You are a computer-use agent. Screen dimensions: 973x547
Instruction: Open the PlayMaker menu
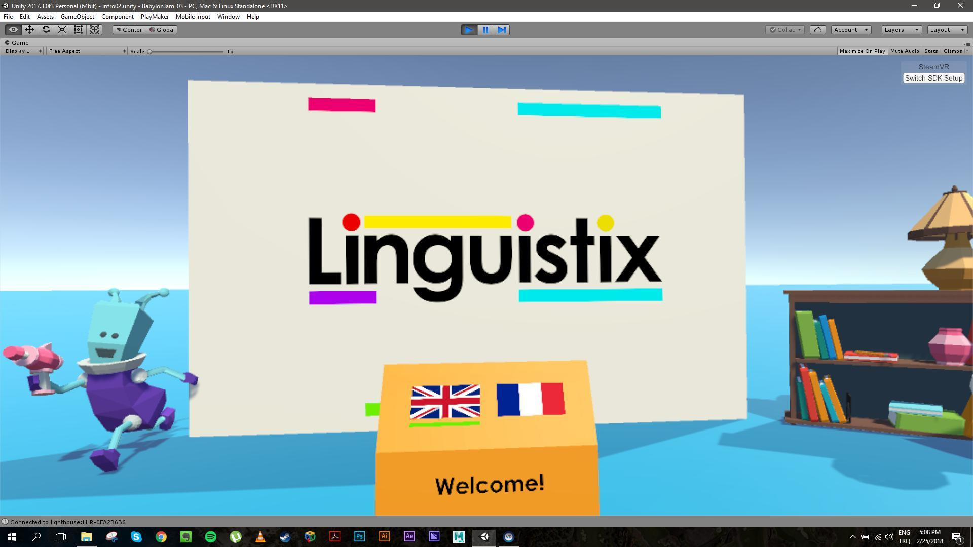pos(155,17)
